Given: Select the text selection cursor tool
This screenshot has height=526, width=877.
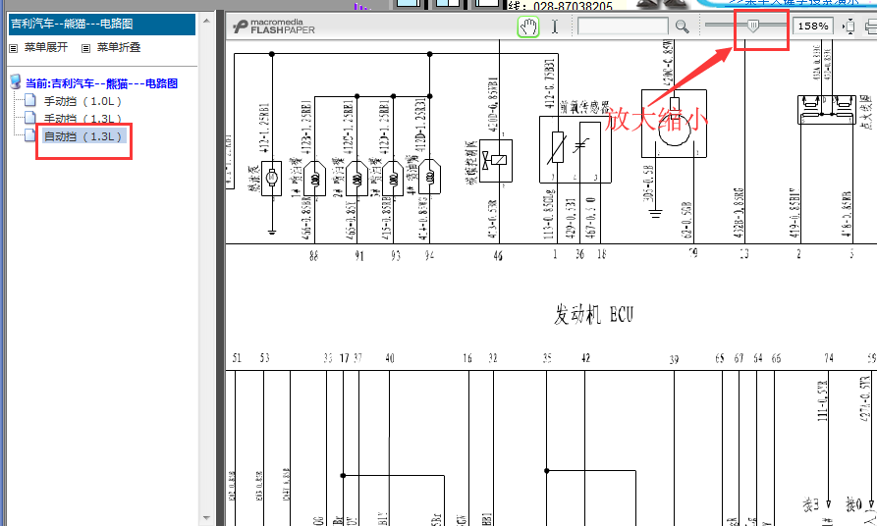Looking at the screenshot, I should coord(554,26).
